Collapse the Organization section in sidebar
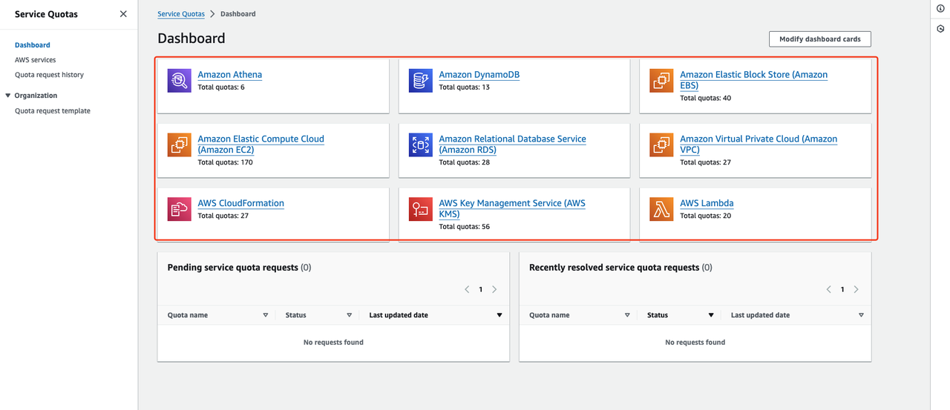This screenshot has height=410, width=950. point(8,96)
